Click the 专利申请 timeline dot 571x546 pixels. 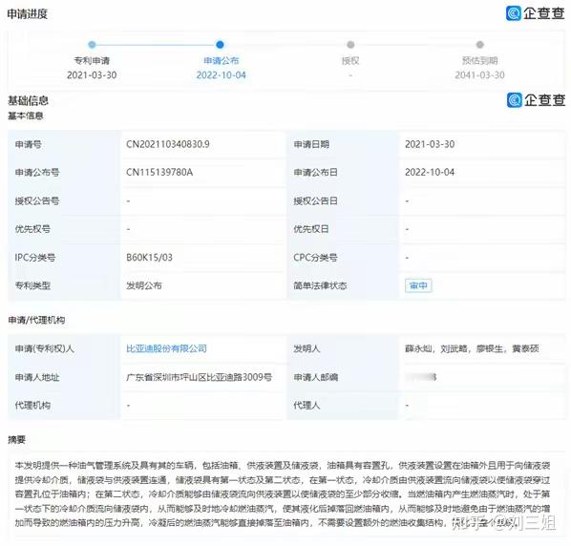[x=92, y=45]
